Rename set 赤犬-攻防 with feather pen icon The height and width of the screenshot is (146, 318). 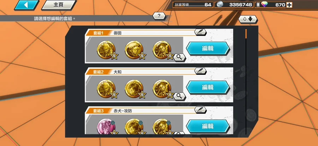pyautogui.click(x=200, y=110)
